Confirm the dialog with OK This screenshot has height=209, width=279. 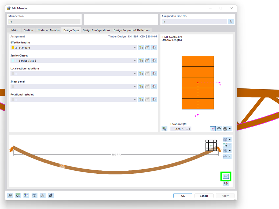(x=183, y=196)
